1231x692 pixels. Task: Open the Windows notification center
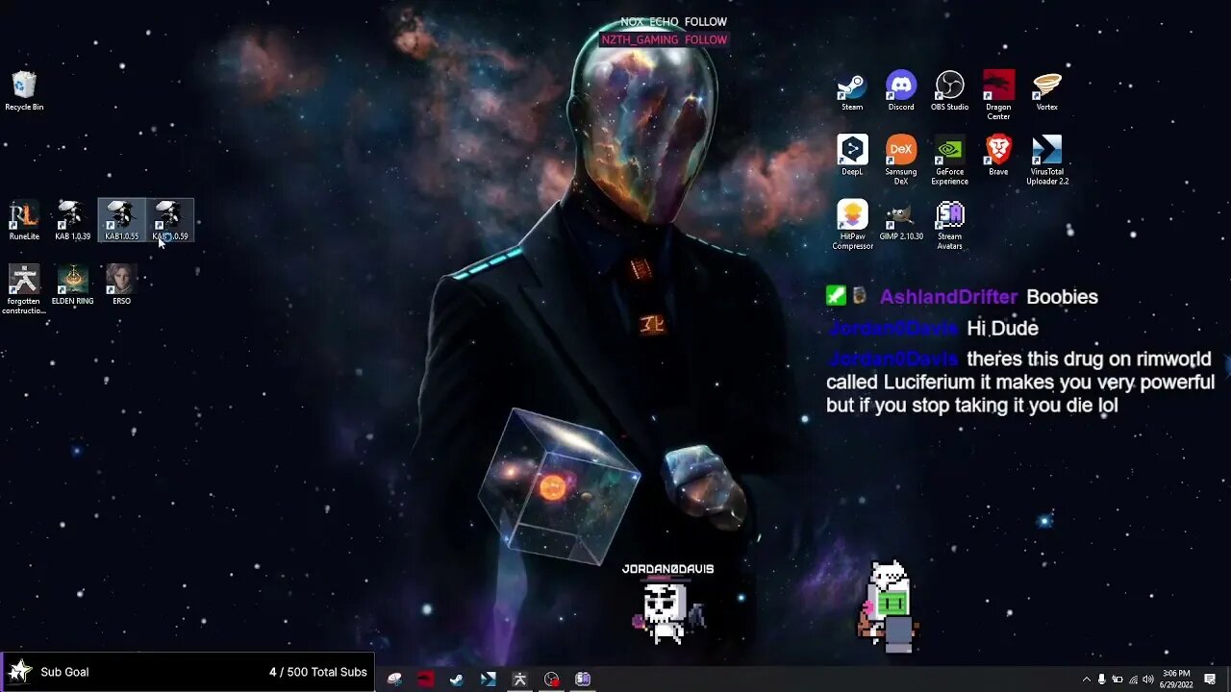1210,680
